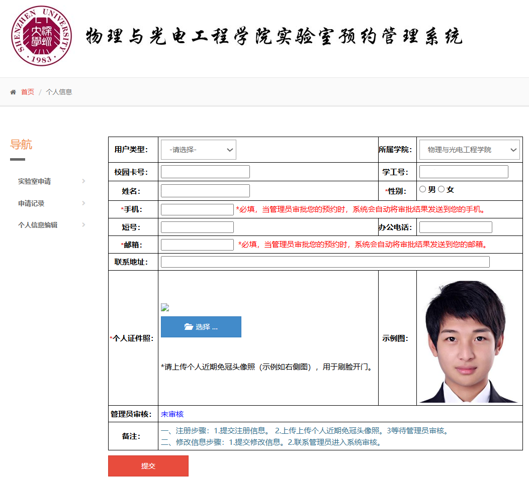
Task: Click the 未审核 status link
Action: tap(172, 414)
